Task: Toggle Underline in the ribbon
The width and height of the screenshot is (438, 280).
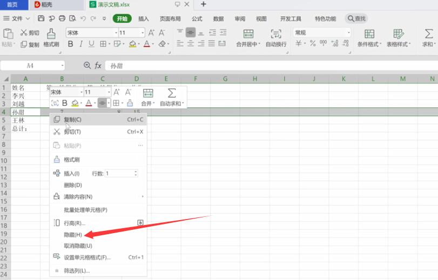Action: point(91,44)
